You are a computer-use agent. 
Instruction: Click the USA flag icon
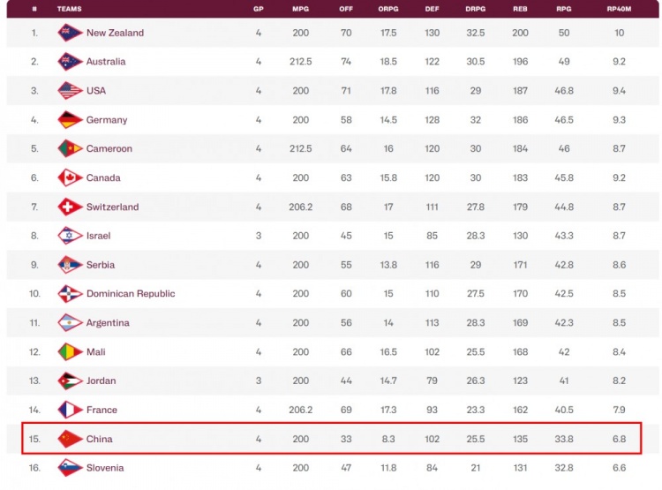tap(70, 91)
